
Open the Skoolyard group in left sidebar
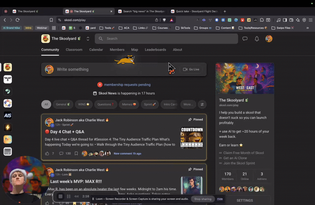pyautogui.click(x=8, y=67)
